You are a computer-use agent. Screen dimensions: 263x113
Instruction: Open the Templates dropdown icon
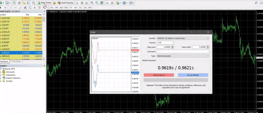pos(131,3)
